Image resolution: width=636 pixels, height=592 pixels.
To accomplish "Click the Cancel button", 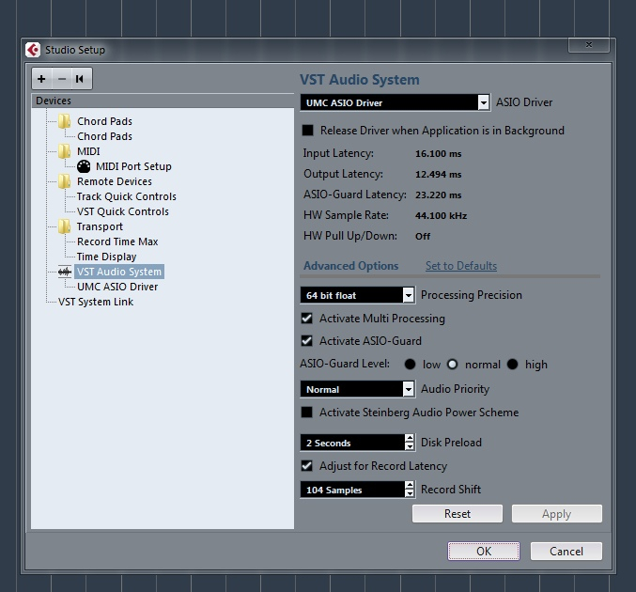I will [566, 551].
